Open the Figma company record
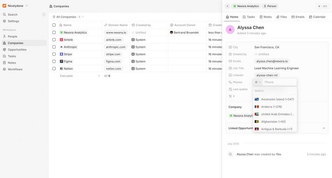332x178 pixels. pos(66,61)
